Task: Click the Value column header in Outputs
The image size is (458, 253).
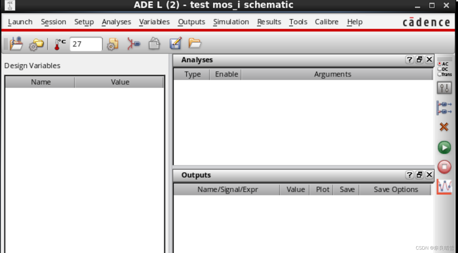Action: (x=295, y=189)
